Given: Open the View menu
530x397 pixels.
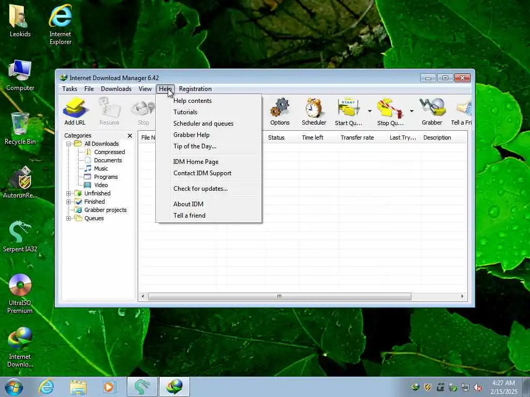Looking at the screenshot, I should click(x=145, y=89).
